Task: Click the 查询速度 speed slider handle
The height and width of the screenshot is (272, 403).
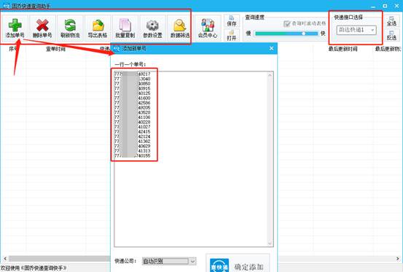Action: pyautogui.click(x=304, y=34)
